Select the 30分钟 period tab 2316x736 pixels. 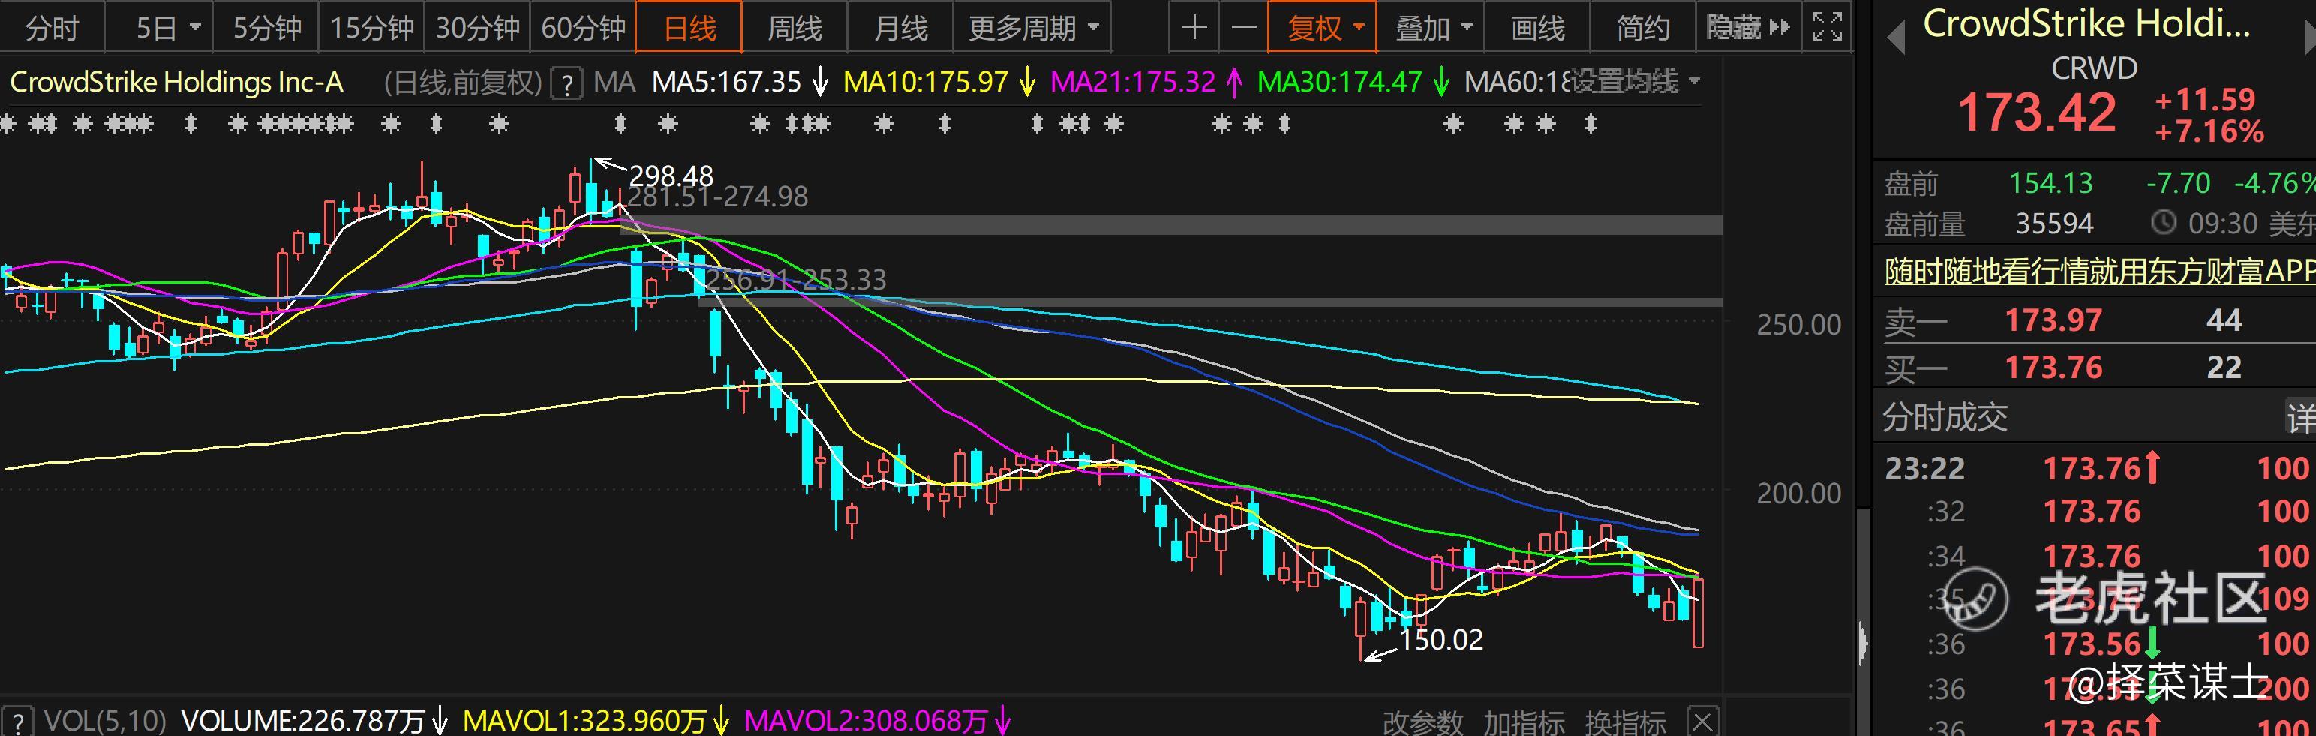[x=477, y=28]
